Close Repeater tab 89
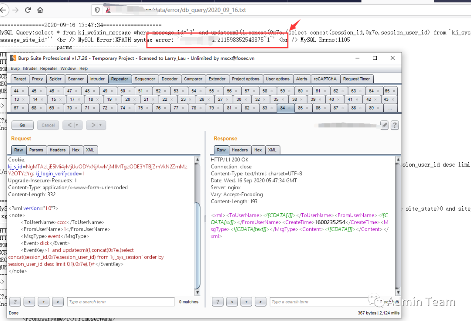This screenshot has height=321, width=471. click(x=378, y=108)
